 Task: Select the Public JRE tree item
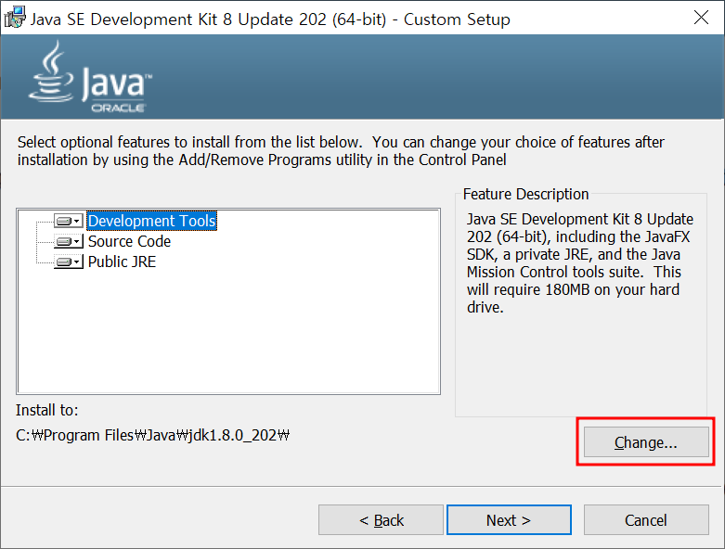tap(122, 262)
